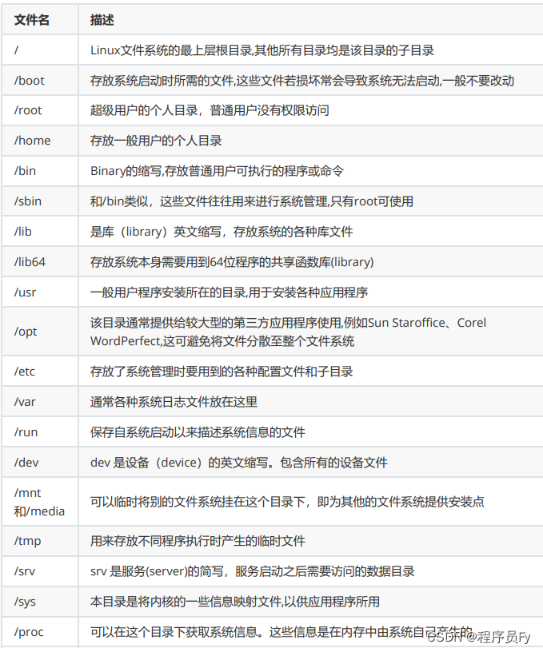The width and height of the screenshot is (543, 652).
Task: Select the /mnt 和/media cell
Action: click(39, 502)
